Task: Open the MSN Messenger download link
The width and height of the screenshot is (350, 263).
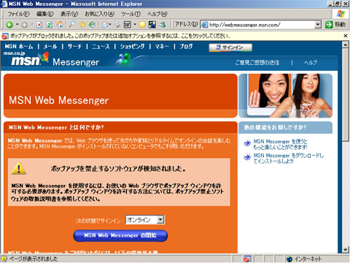Action: click(288, 159)
